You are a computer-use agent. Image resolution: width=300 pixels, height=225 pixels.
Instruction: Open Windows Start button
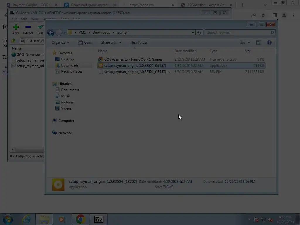click(8, 219)
